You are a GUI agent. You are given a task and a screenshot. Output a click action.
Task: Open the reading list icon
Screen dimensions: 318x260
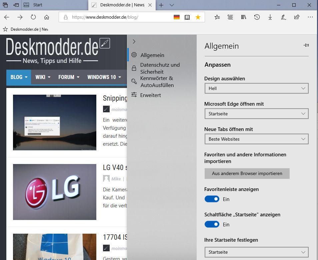pyautogui.click(x=230, y=17)
